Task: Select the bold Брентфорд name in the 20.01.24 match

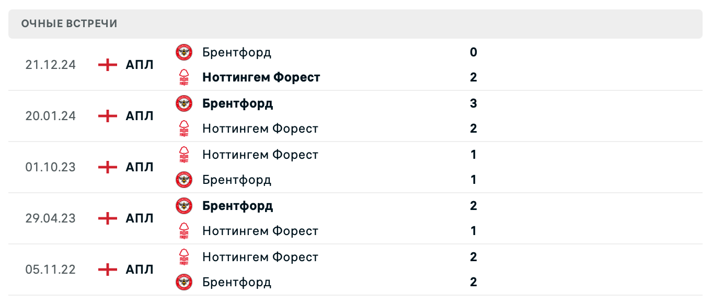Action: 237,103
